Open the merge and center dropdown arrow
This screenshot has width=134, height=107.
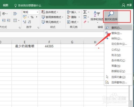pyautogui.click(x=19, y=20)
